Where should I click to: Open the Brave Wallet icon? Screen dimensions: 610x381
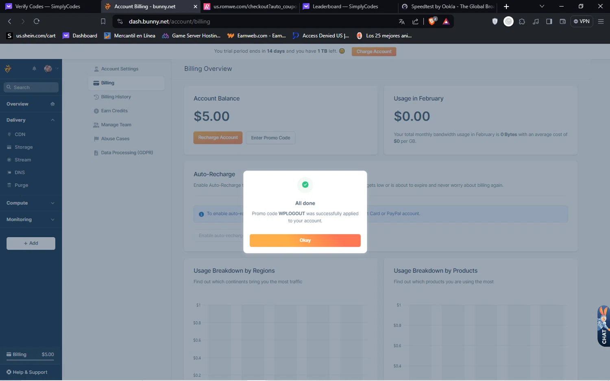pos(563,22)
